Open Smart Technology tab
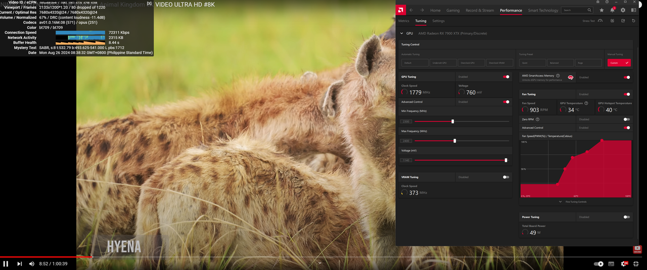The image size is (647, 270). pyautogui.click(x=543, y=10)
